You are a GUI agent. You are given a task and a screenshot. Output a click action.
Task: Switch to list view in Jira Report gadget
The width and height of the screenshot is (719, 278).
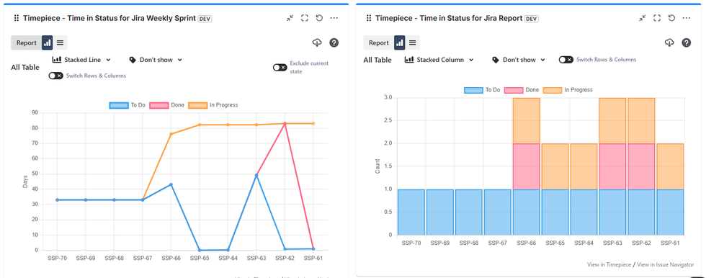[x=412, y=42]
